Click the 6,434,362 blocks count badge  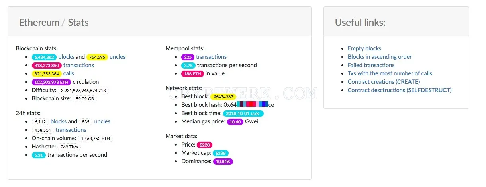45,57
